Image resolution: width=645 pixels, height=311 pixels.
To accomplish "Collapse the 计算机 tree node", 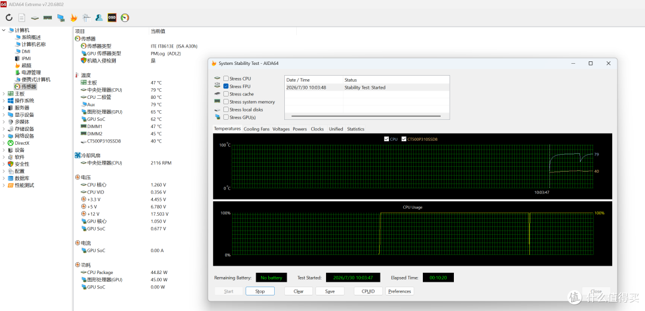I will click(x=4, y=30).
